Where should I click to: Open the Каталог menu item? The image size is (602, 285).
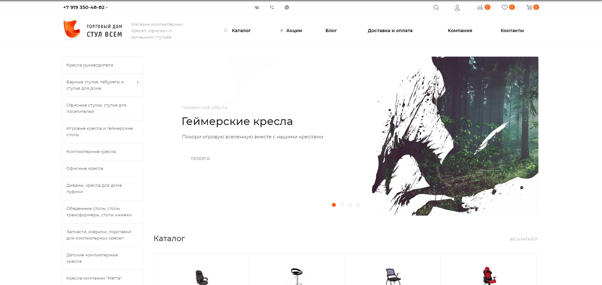point(241,31)
